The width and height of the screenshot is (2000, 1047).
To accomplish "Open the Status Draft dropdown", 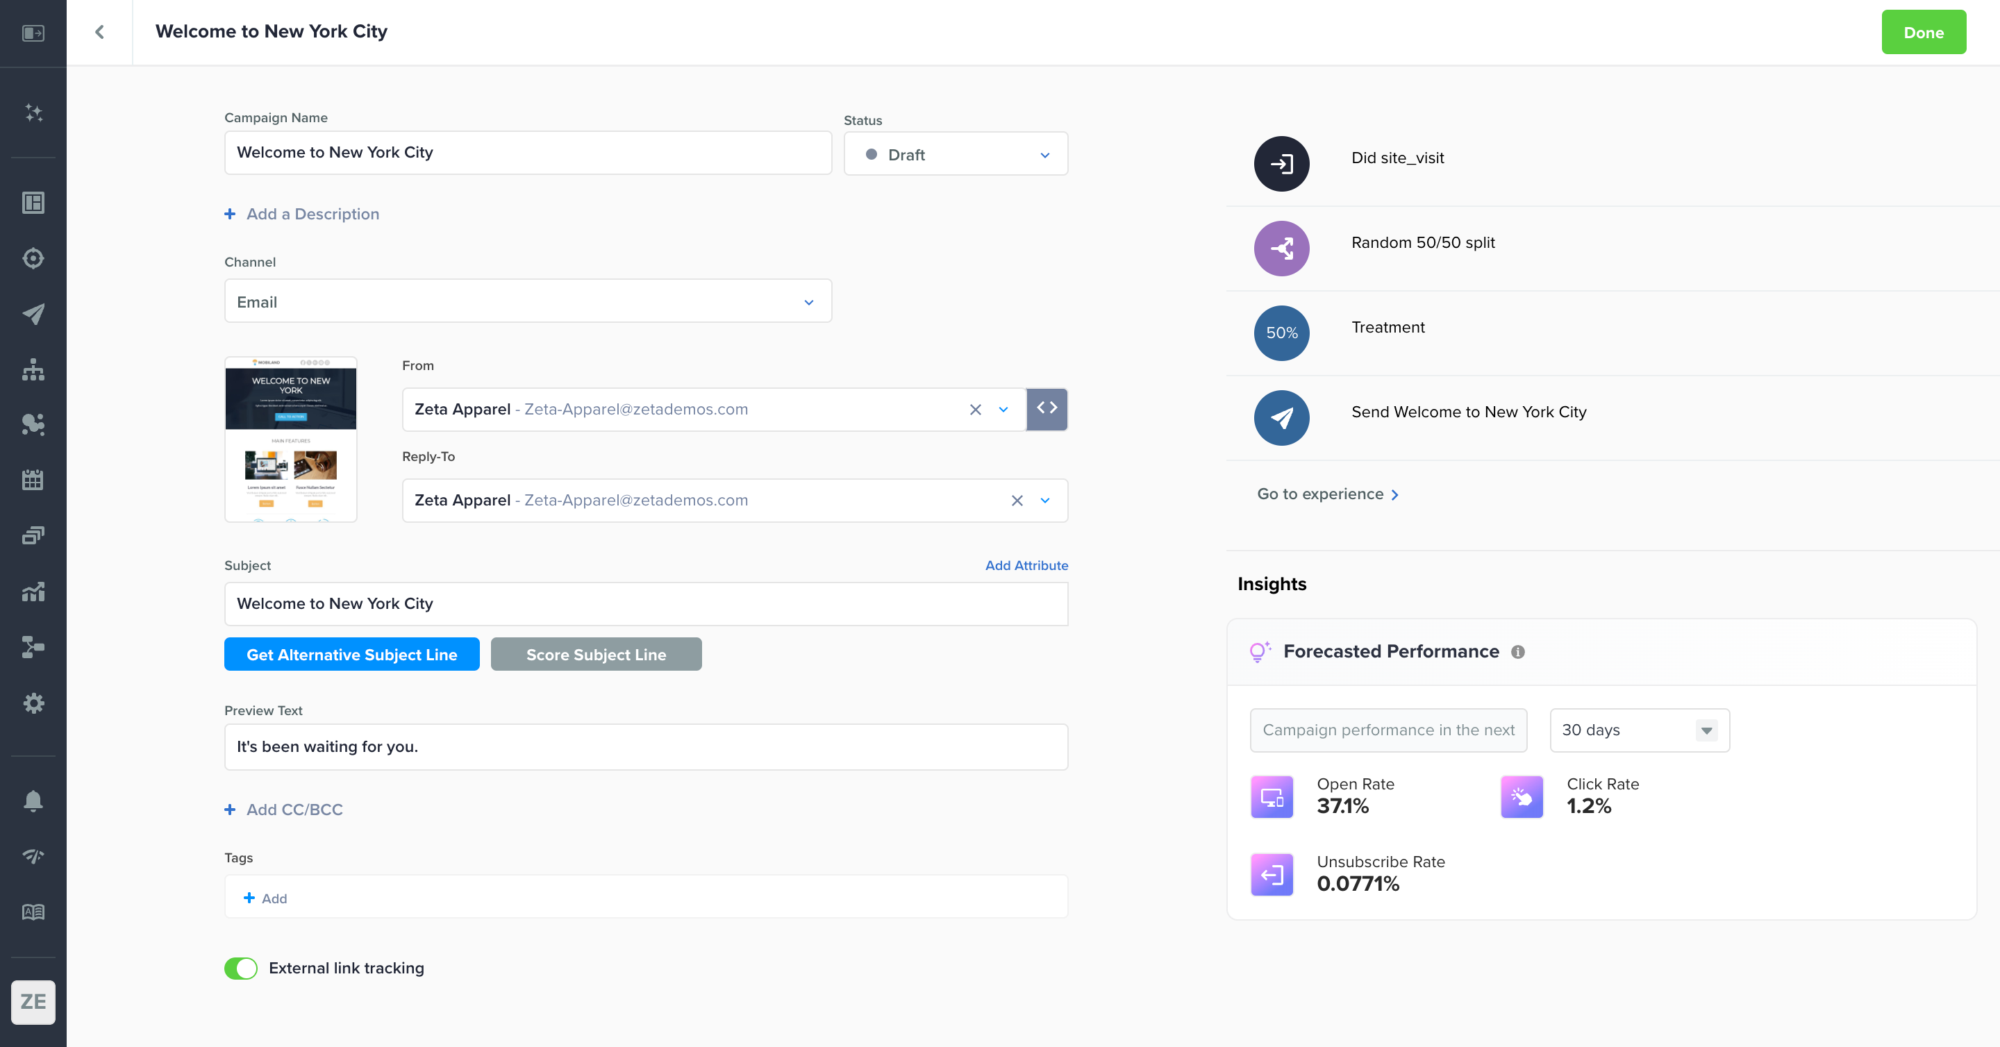I will [955, 154].
